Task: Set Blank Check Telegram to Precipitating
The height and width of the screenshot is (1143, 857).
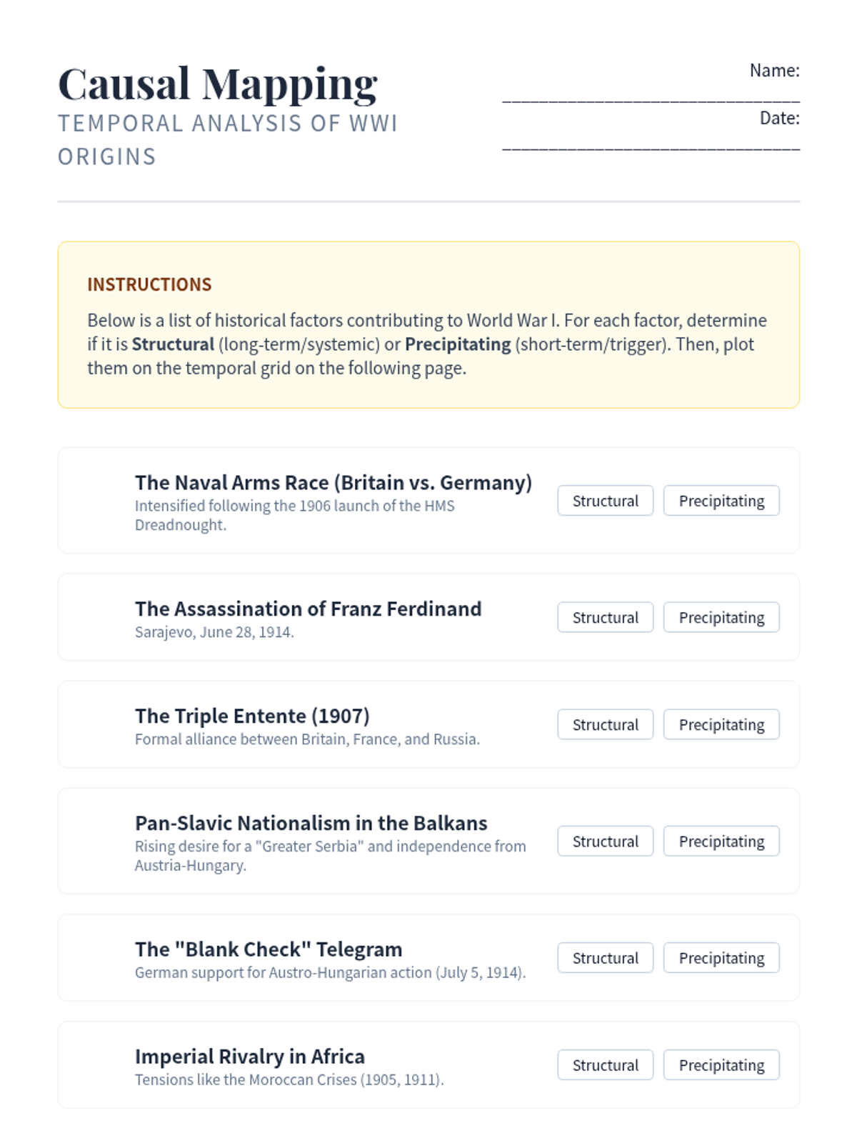Action: click(x=721, y=958)
